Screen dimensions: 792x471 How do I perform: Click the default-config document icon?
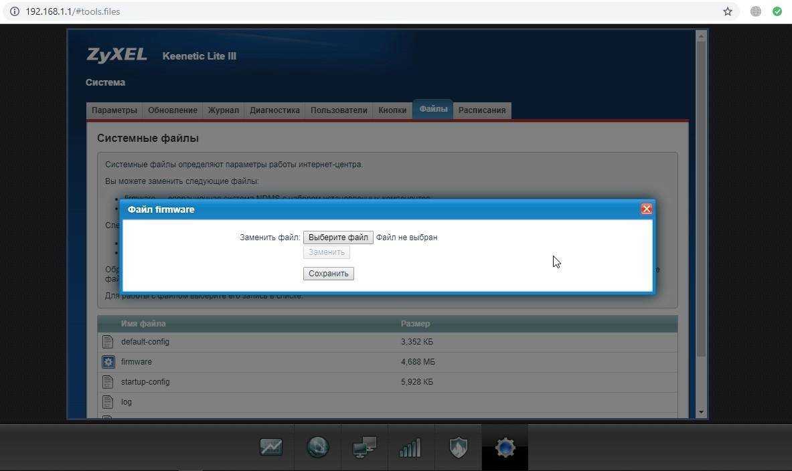click(x=108, y=342)
